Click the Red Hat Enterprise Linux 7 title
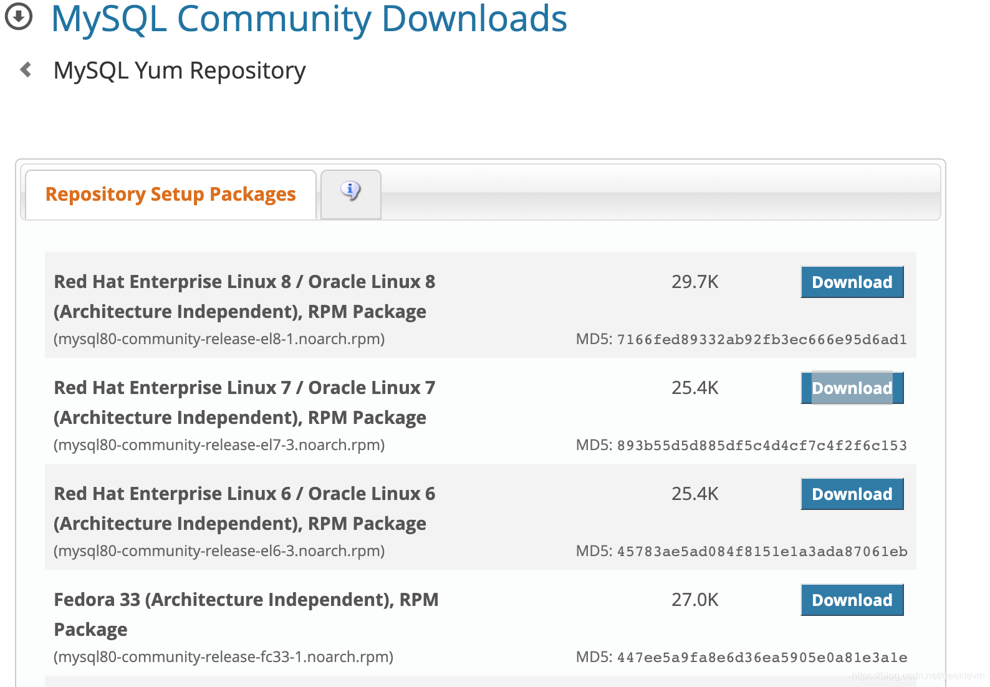The width and height of the screenshot is (990, 687). [244, 403]
